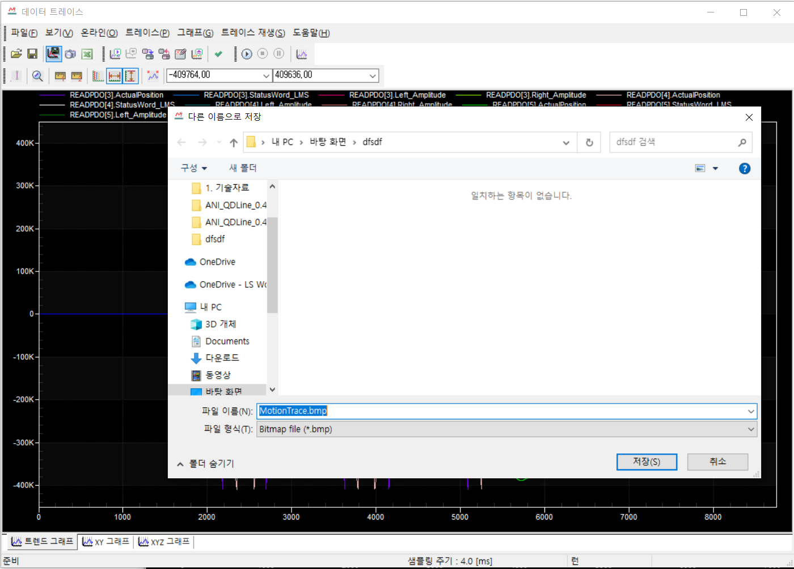Pause the trace playback
794x569 pixels.
point(278,54)
